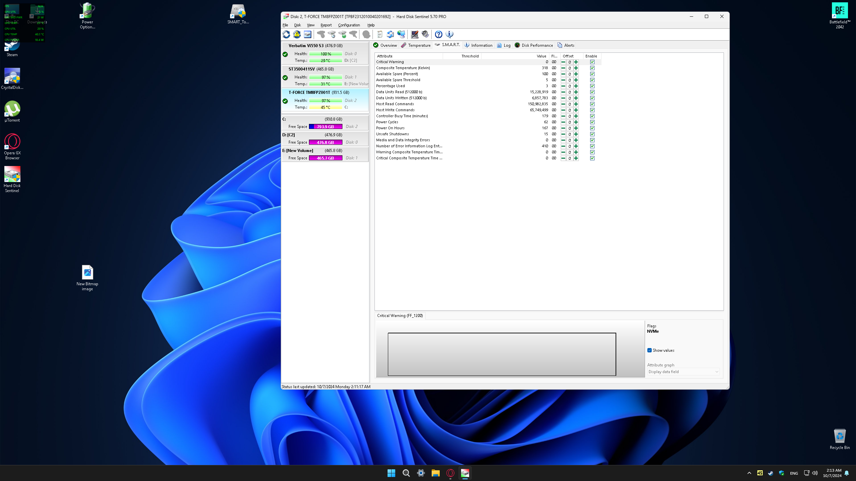This screenshot has width=856, height=481.
Task: Click the disk drive panel toolbar icon
Action: click(x=308, y=34)
